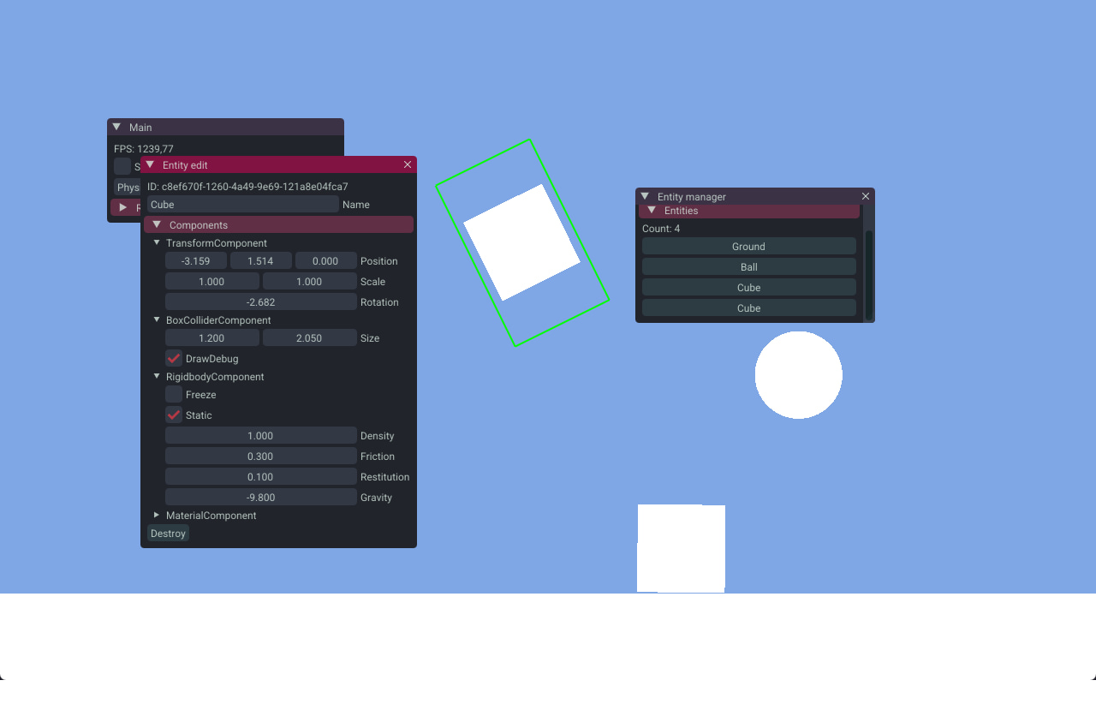The width and height of the screenshot is (1096, 728).
Task: Click the Destroy button
Action: 168,533
